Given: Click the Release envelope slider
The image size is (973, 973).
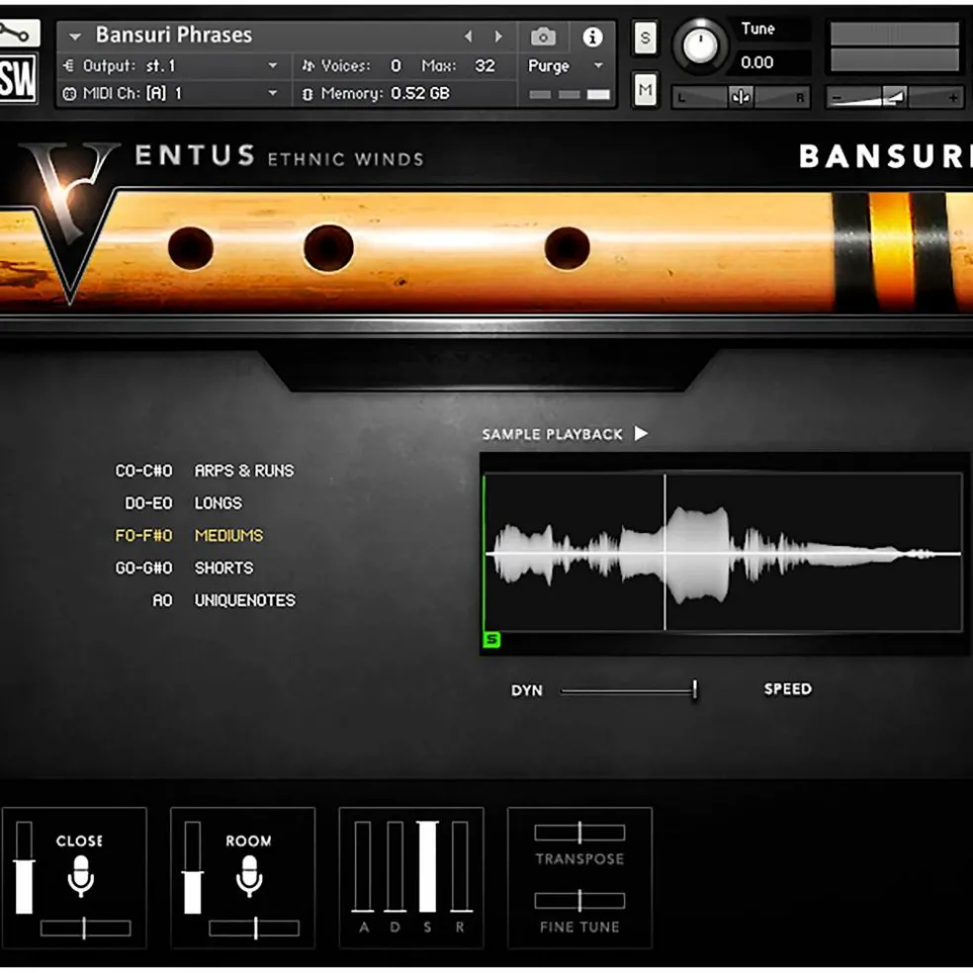Looking at the screenshot, I should click(460, 866).
